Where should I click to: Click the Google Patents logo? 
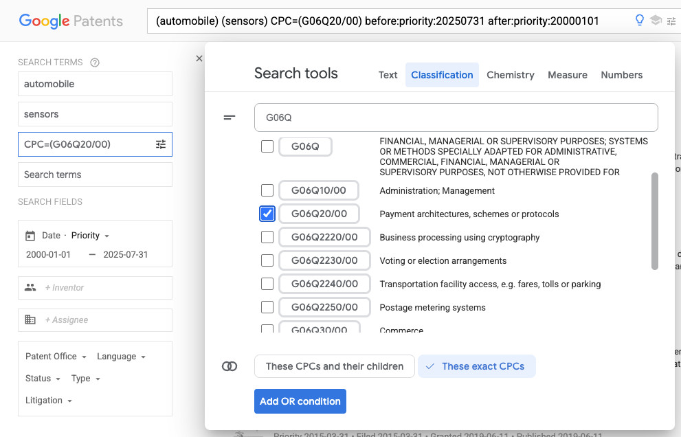(x=71, y=21)
